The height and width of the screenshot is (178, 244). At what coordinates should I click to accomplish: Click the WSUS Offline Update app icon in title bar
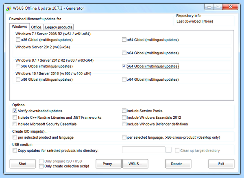click(9, 9)
